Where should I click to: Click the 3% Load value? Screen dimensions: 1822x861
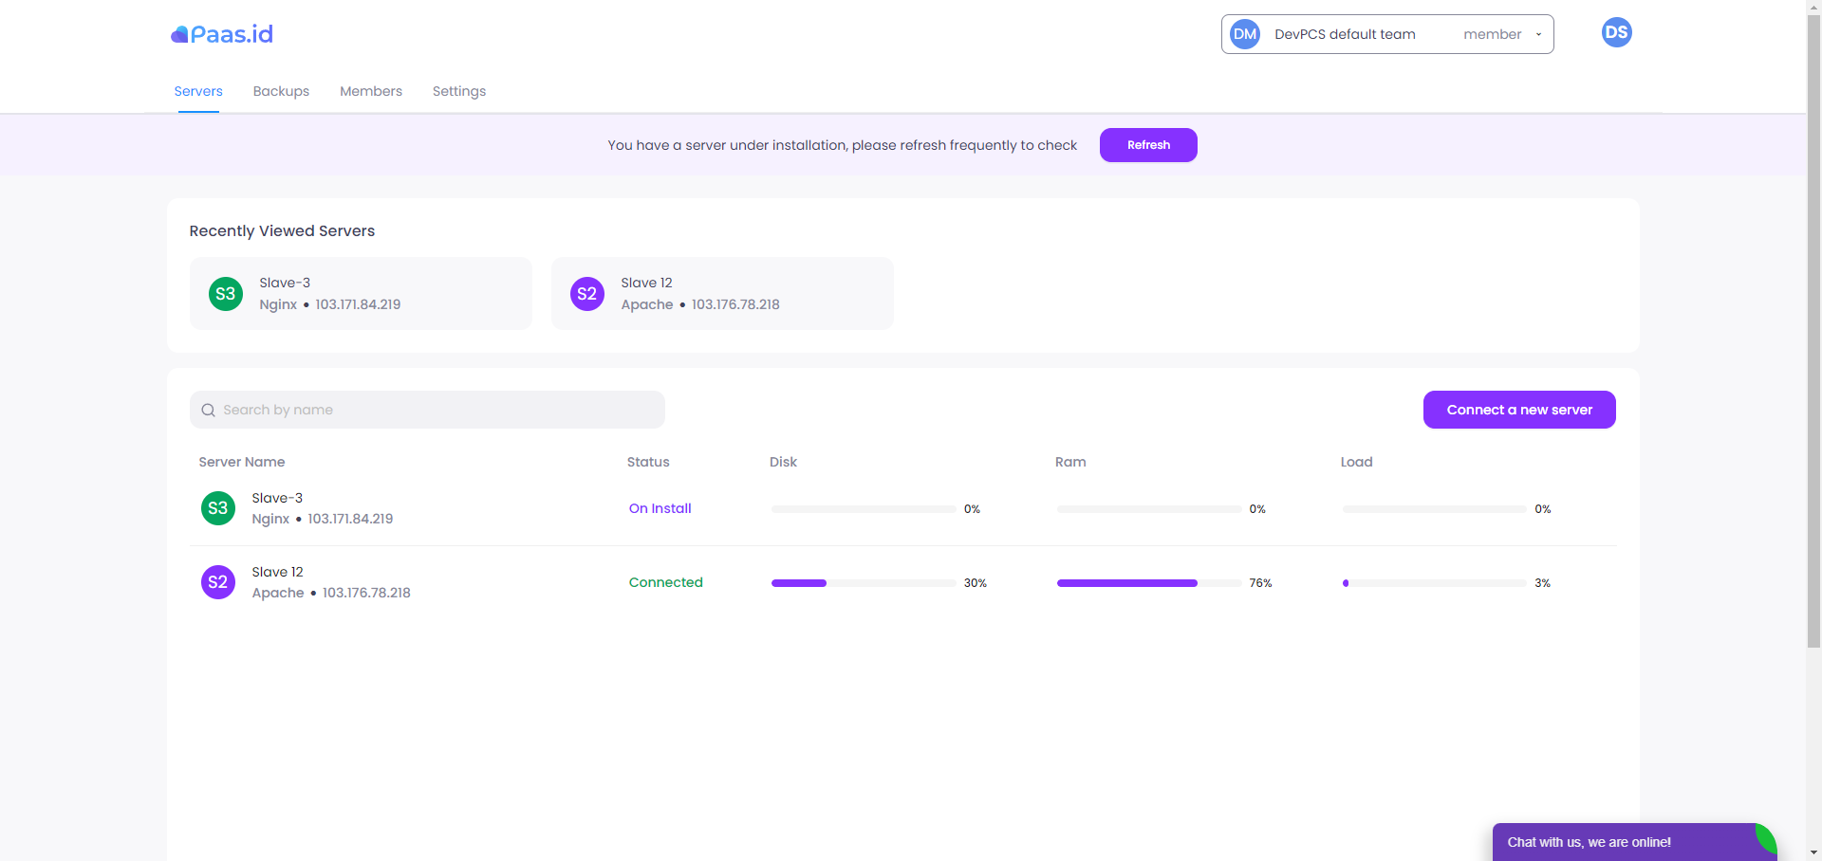tap(1542, 583)
